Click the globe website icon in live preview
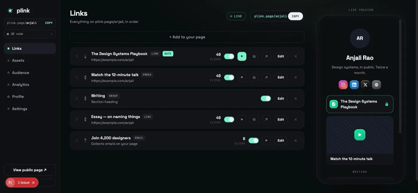 [376, 85]
